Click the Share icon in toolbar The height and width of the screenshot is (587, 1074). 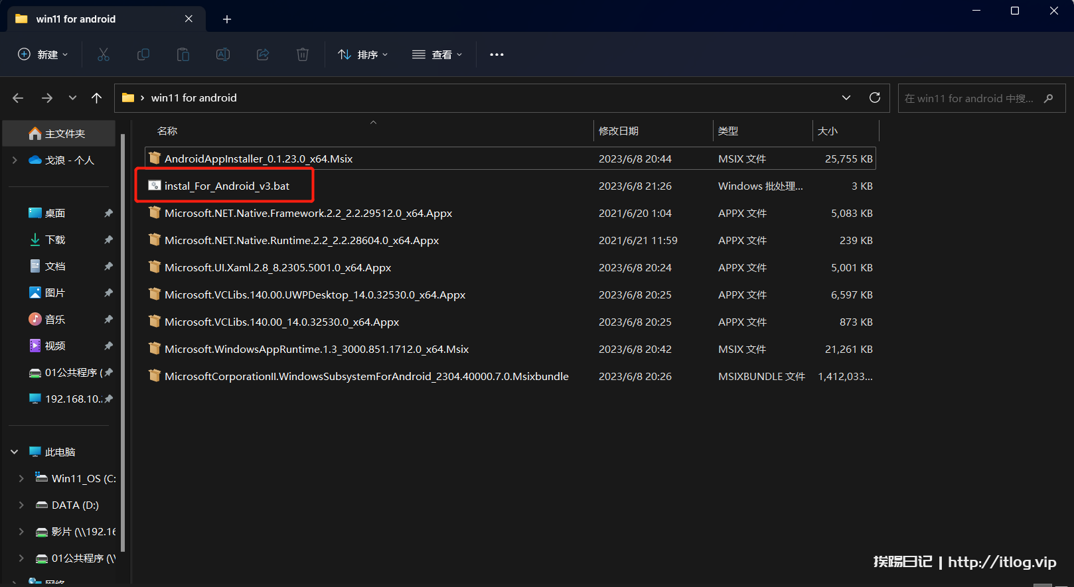pos(263,54)
